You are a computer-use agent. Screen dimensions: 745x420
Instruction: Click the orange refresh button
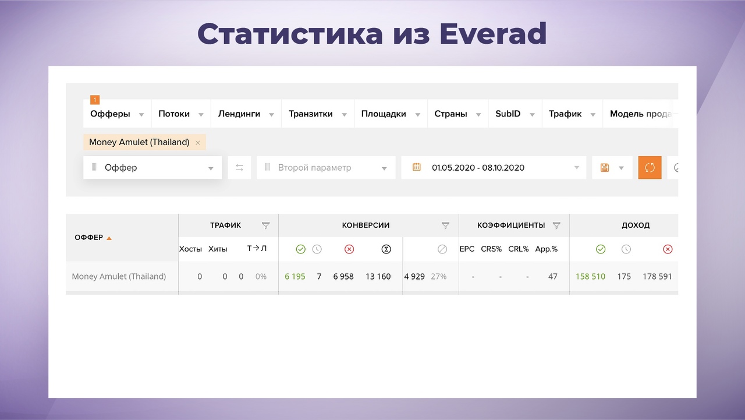(650, 167)
